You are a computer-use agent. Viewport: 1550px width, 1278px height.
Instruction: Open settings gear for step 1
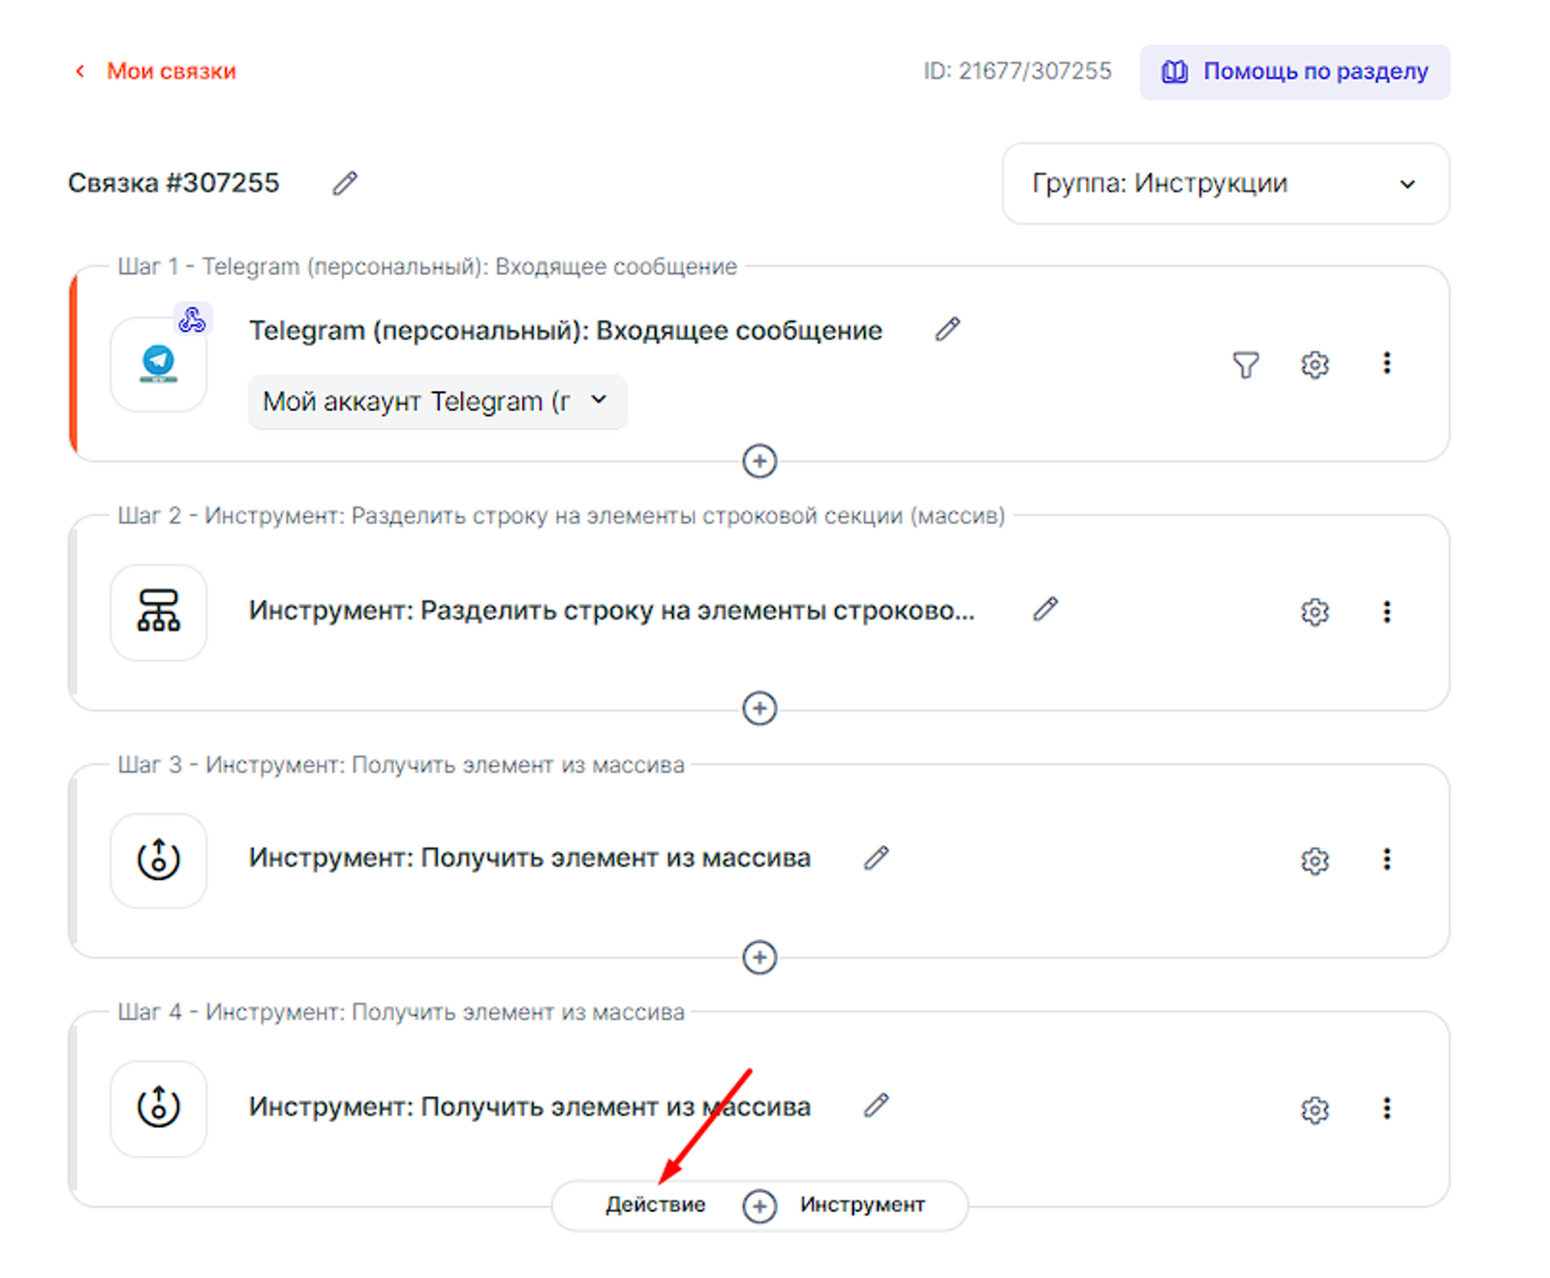pyautogui.click(x=1314, y=365)
